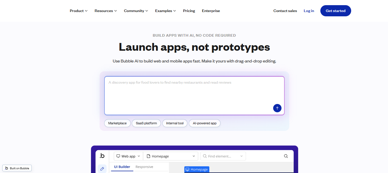Click the search magnifier in editor preview

286,156
